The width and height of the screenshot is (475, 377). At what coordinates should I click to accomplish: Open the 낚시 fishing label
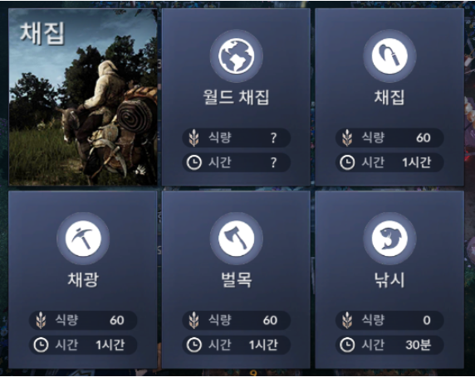point(389,280)
